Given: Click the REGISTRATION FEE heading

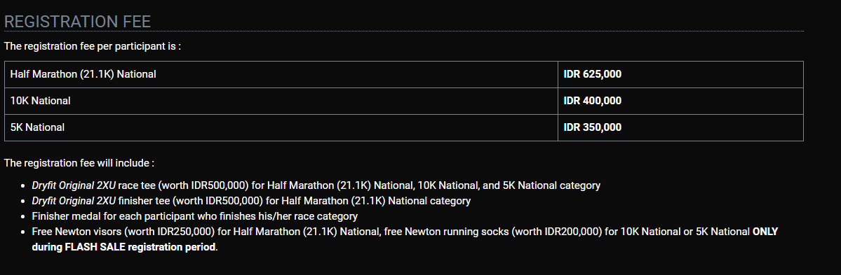Looking at the screenshot, I should [x=77, y=22].
